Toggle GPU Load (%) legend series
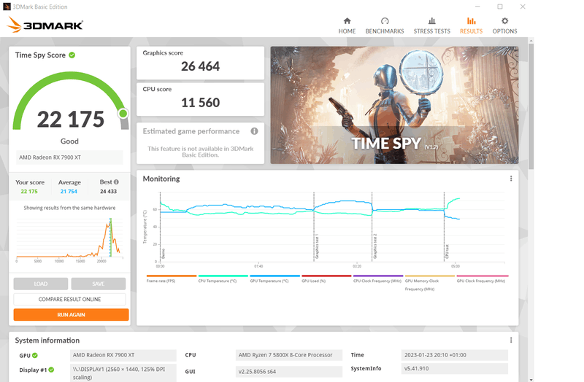This screenshot has width=584, height=382. pyautogui.click(x=326, y=279)
